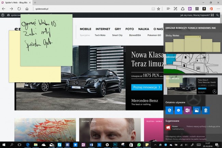
Task: Open the Tech Moto special link
Action: coord(100,35)
